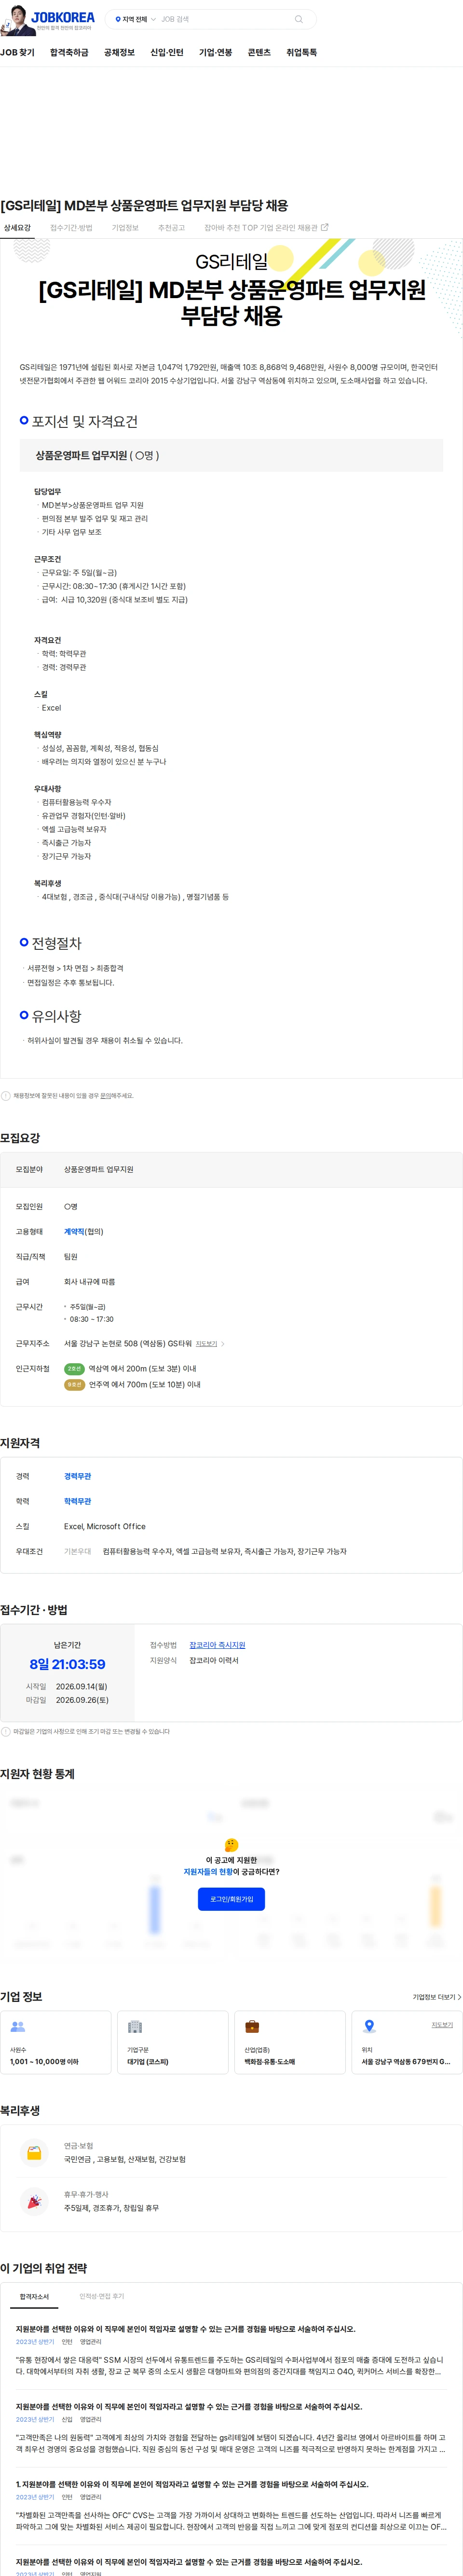Click the emoji icon above 이 공고에 지원한
Screen dimensions: 463x2576
pos(232,1844)
